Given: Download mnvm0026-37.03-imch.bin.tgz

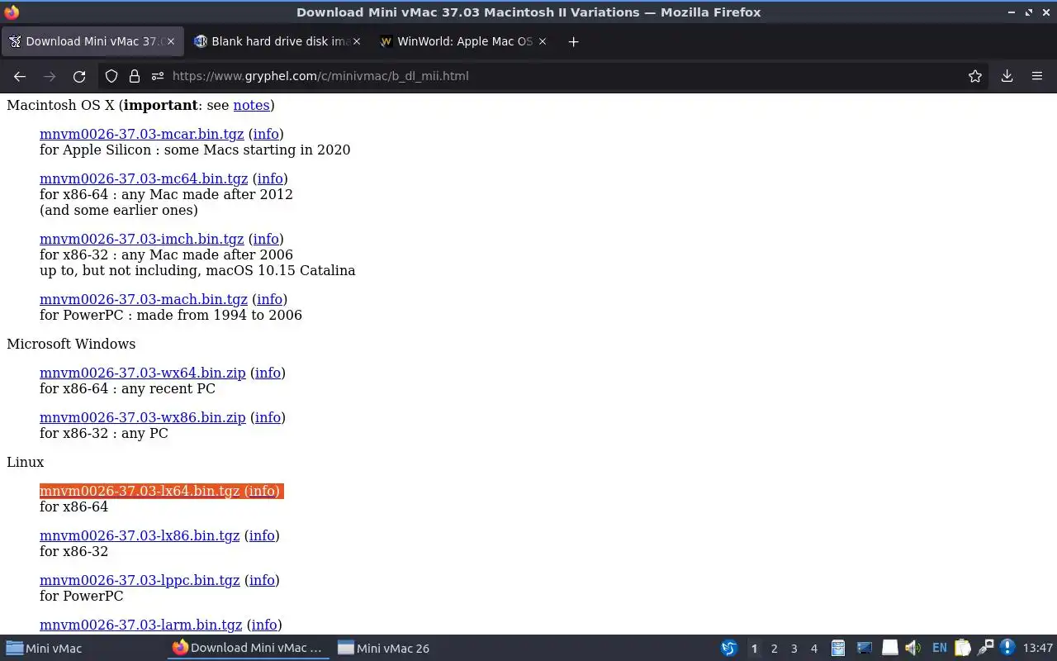Looking at the screenshot, I should click(142, 239).
